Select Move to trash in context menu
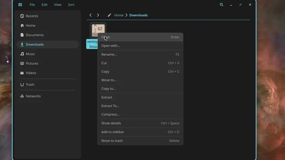 tap(140, 141)
